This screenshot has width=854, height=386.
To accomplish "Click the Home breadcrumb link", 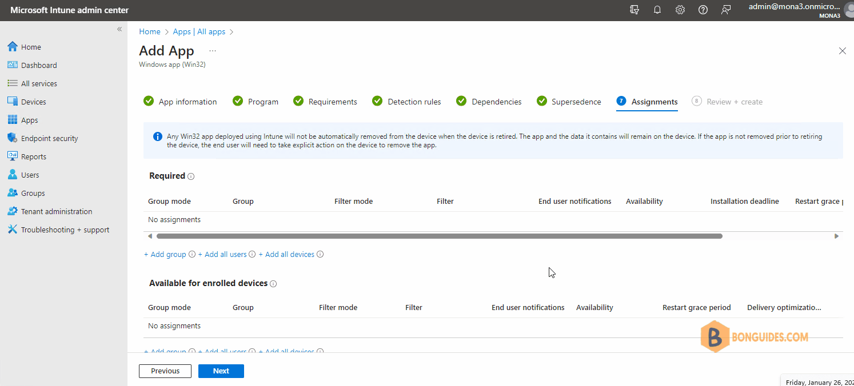I will [150, 31].
